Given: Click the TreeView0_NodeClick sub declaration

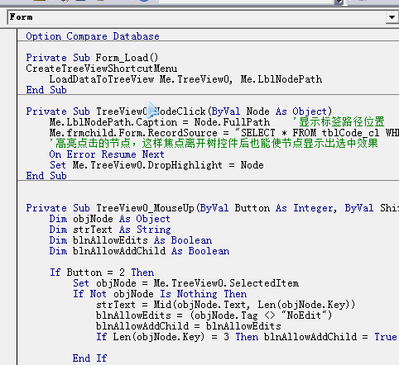Looking at the screenshot, I should pyautogui.click(x=179, y=111).
